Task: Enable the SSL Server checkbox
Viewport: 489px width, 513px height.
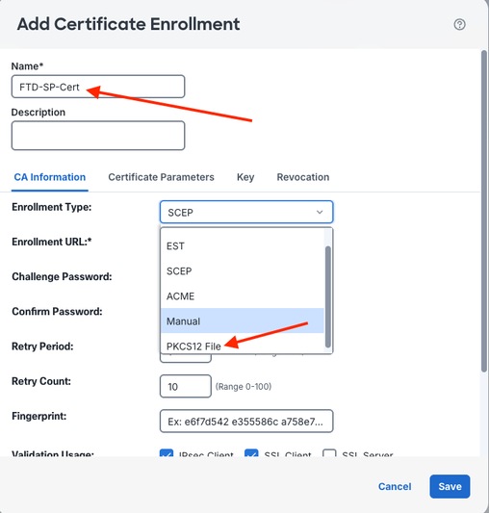Action: click(329, 453)
